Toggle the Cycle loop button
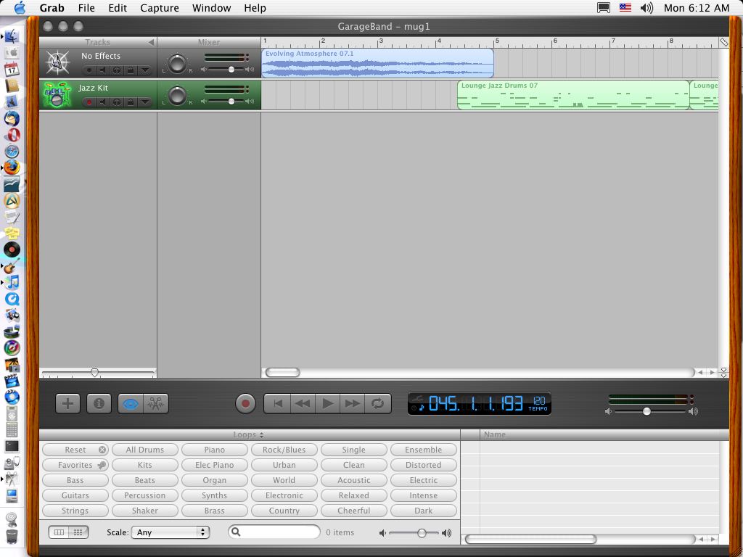Viewport: 743px width, 557px height. point(377,403)
